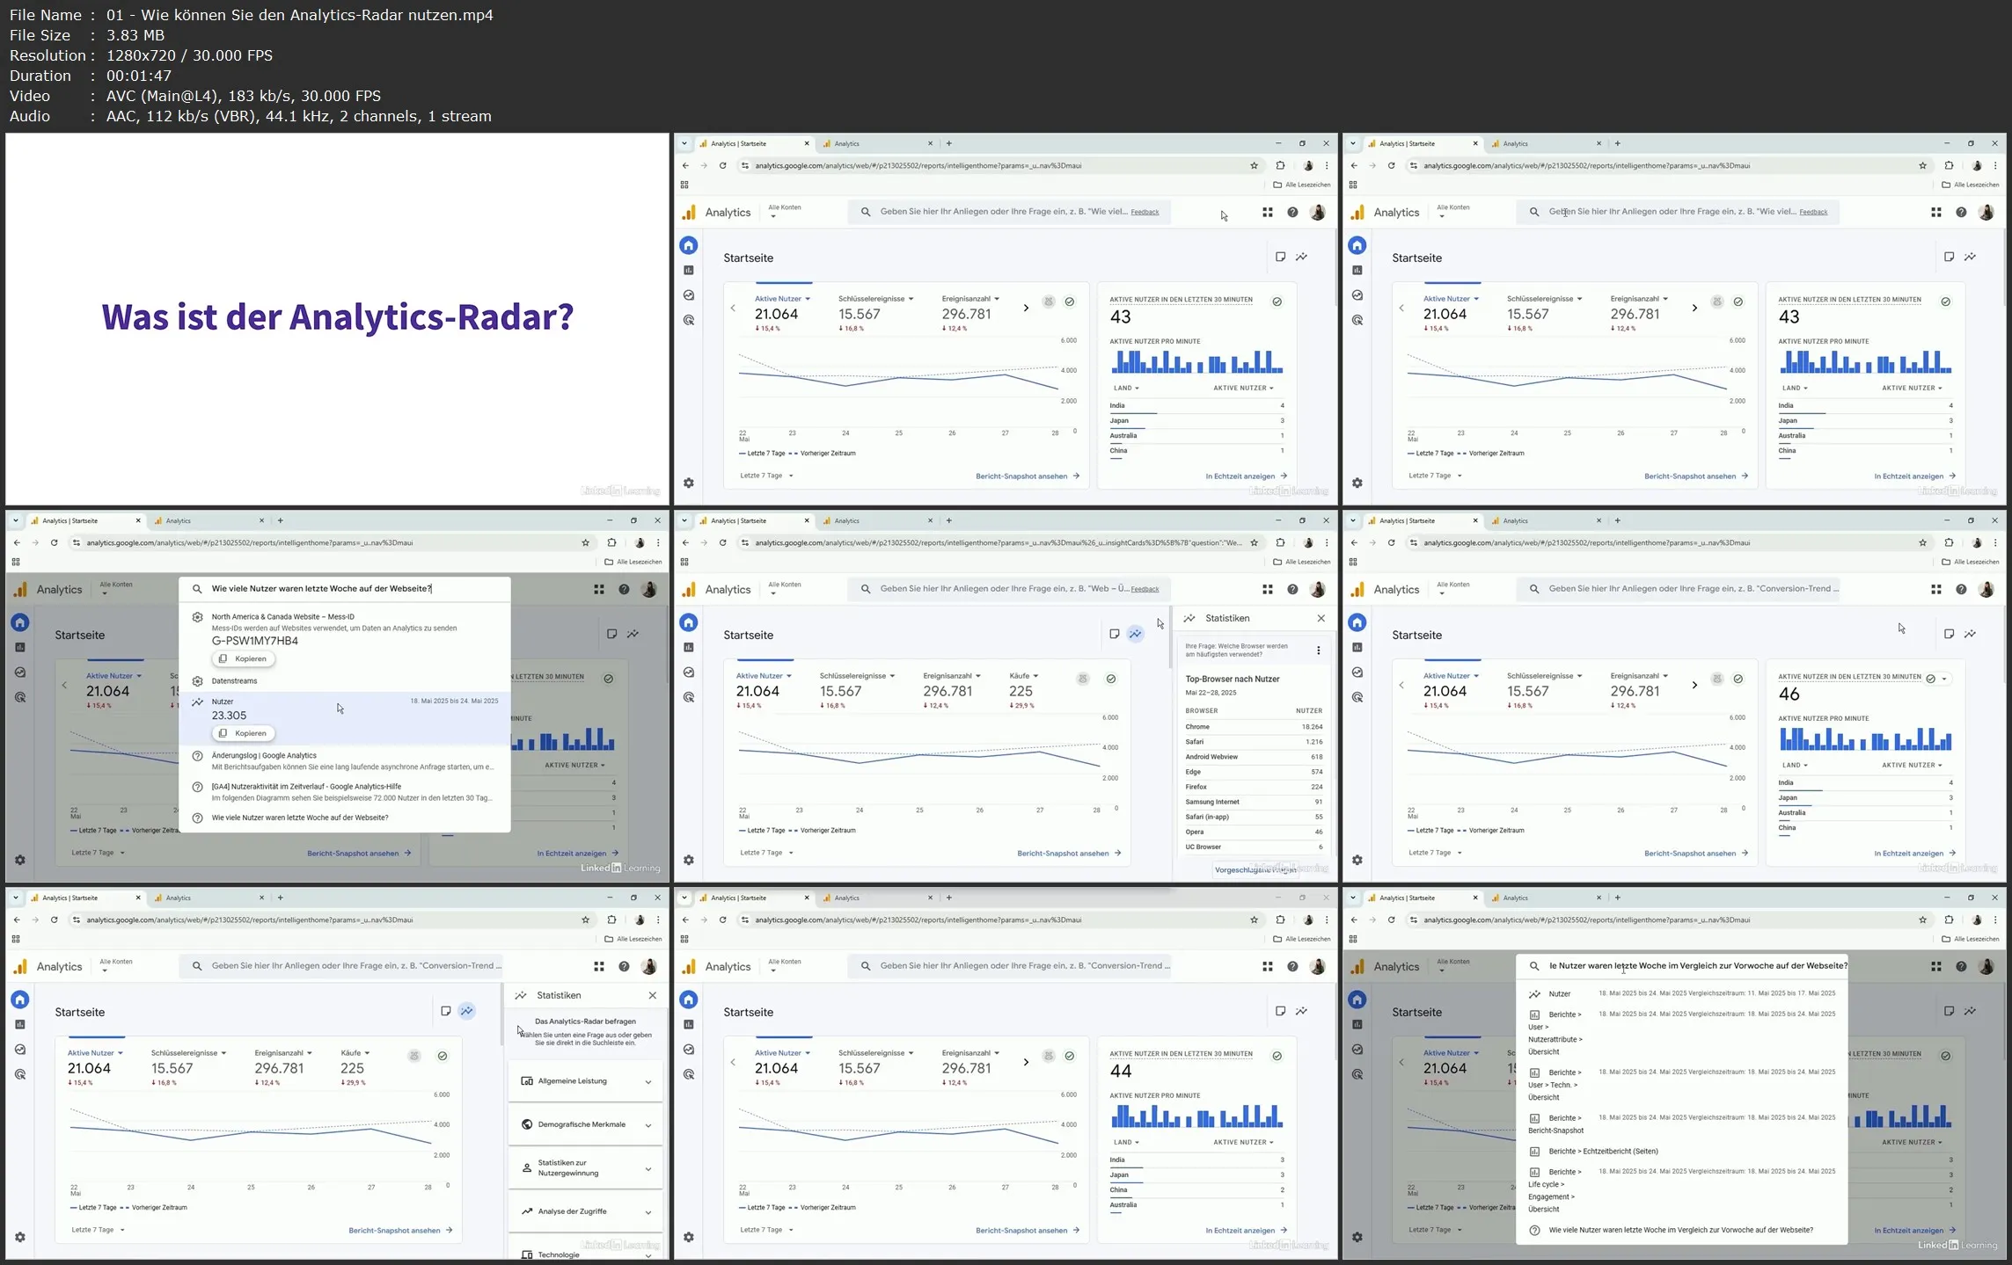Screen dimensions: 2012x1265
Task: Open 'Letzte 7 Tage' dropdown in 46-active-users frame
Action: pyautogui.click(x=1435, y=854)
